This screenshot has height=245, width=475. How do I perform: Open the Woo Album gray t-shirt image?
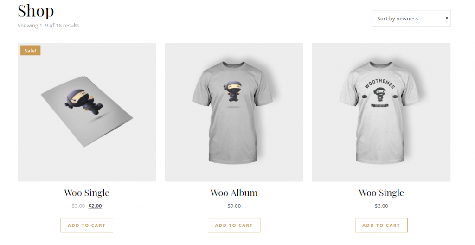click(234, 112)
